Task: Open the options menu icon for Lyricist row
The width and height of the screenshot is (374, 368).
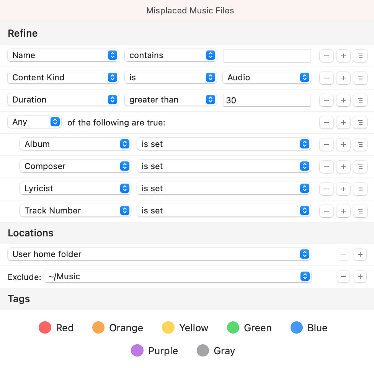Action: [x=360, y=189]
